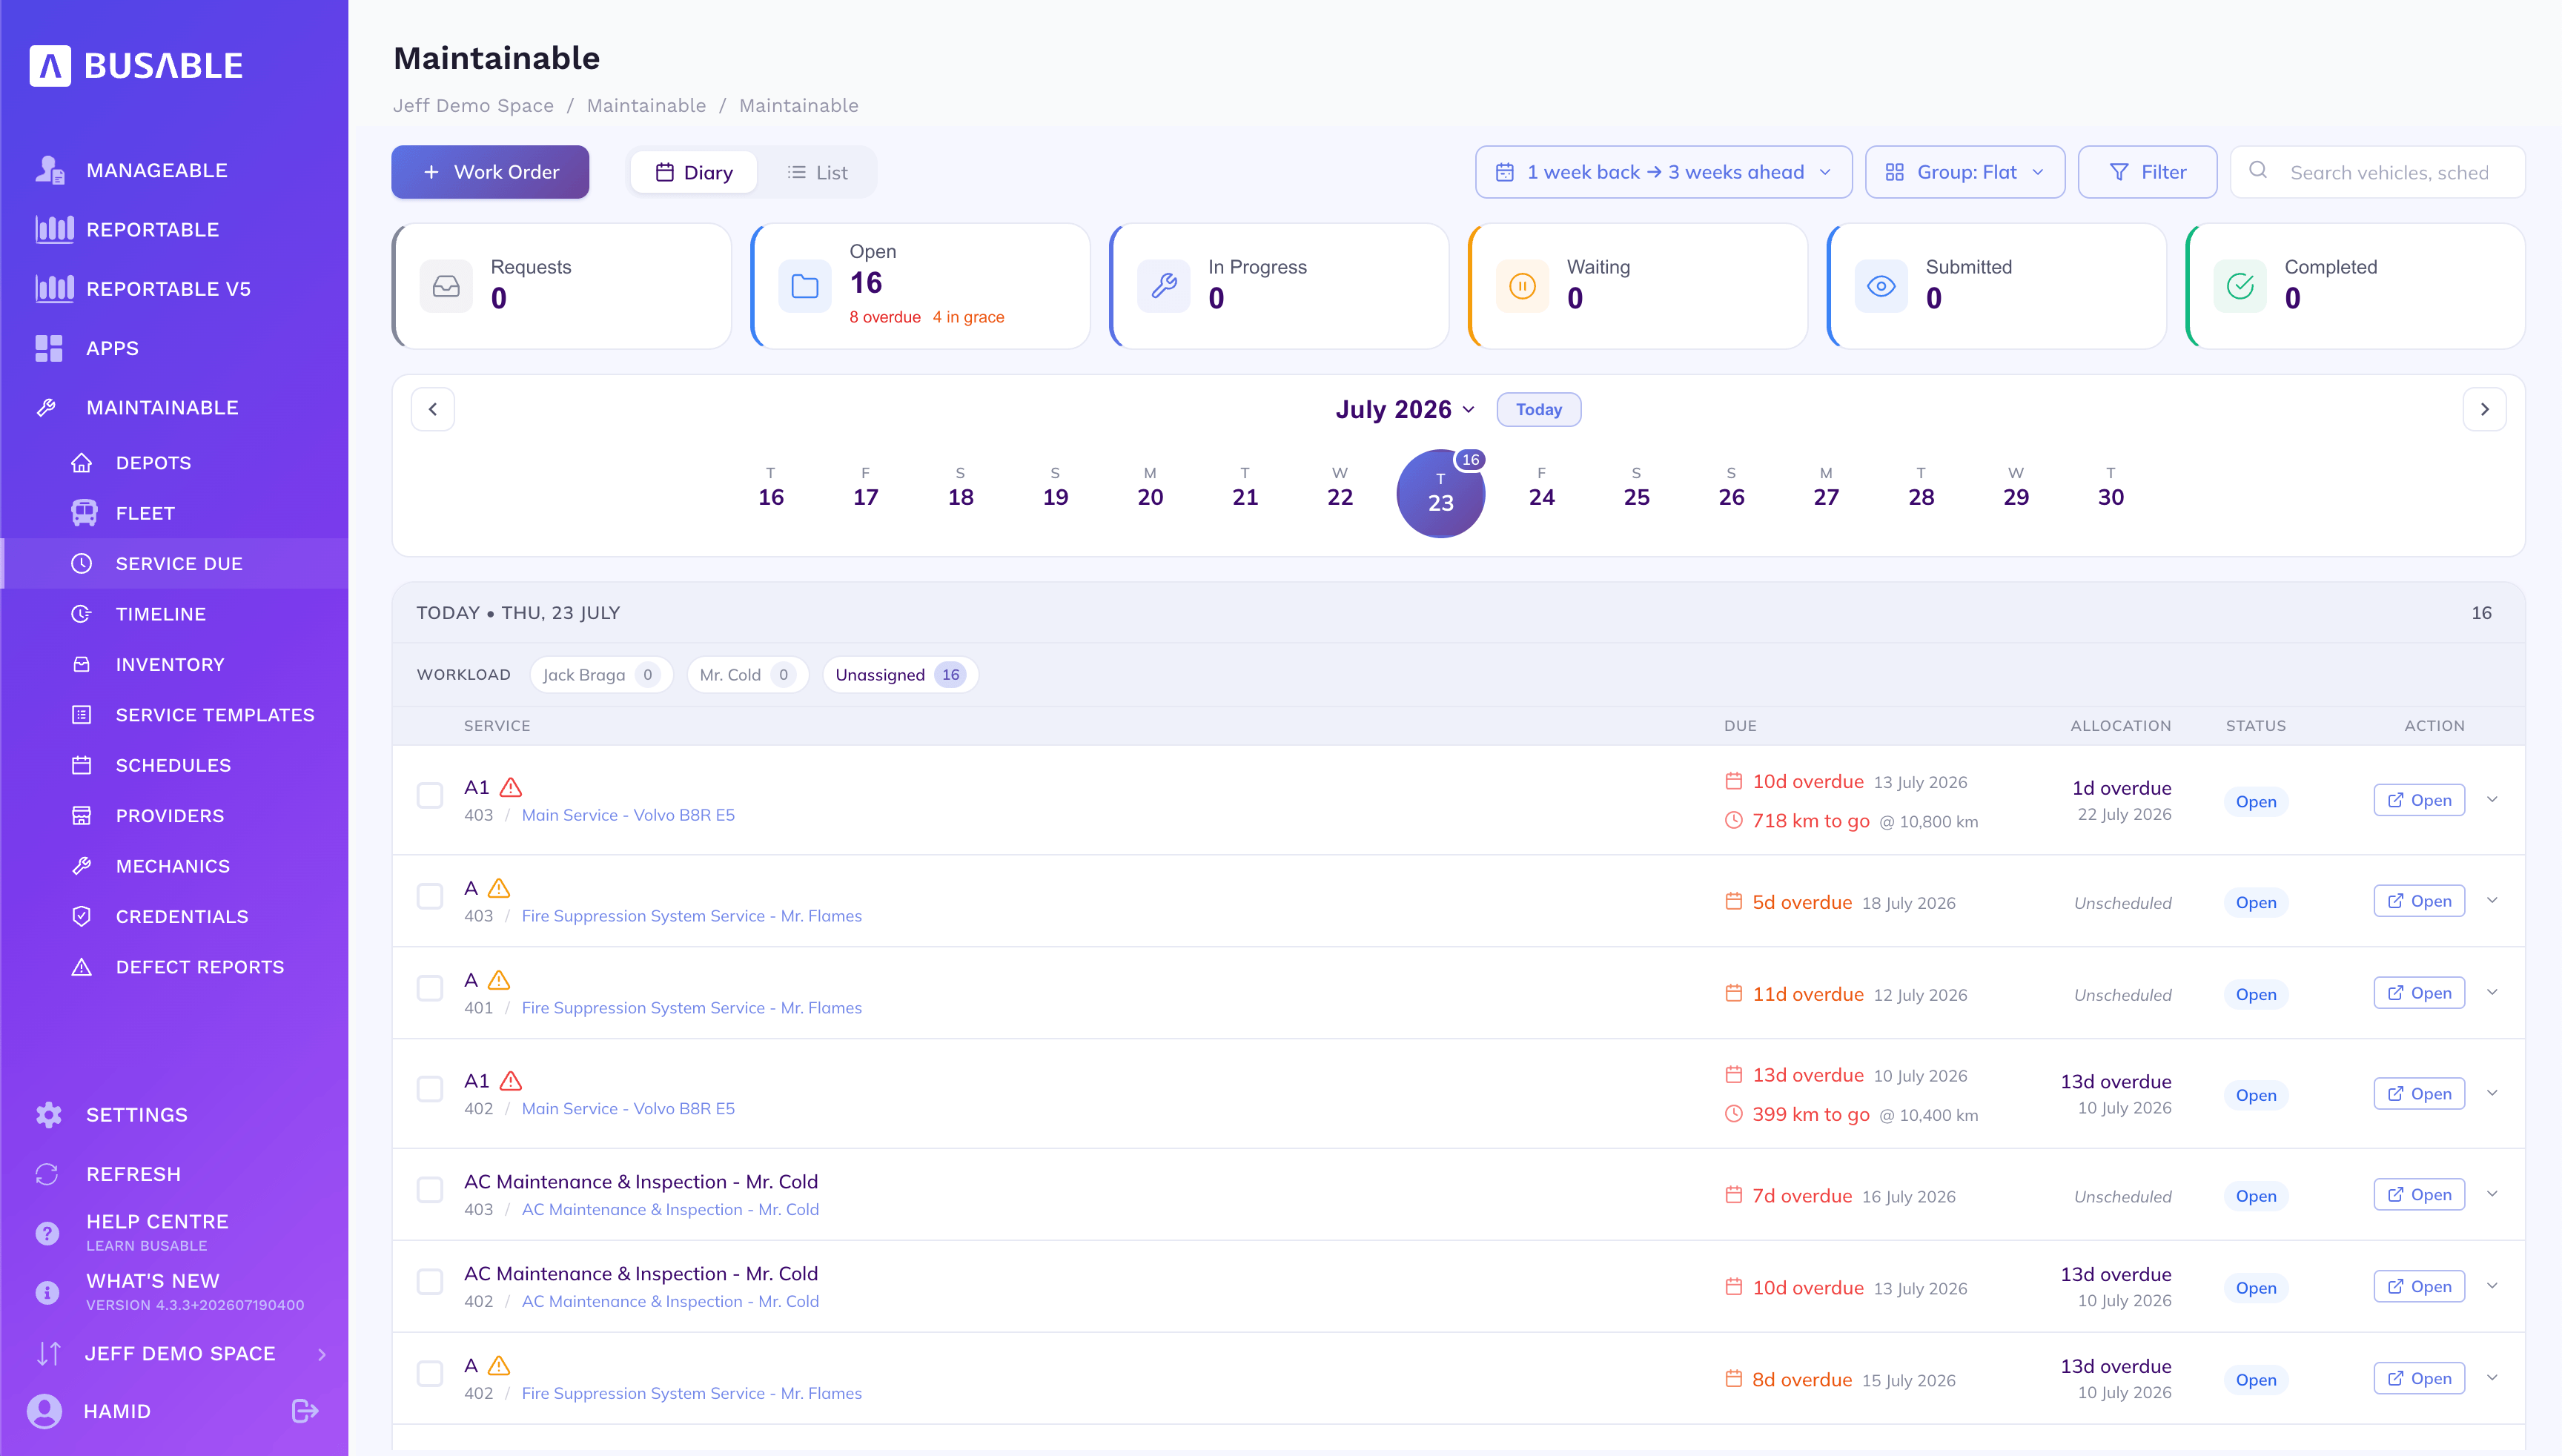Create a new Work Order
This screenshot has height=1456, width=2562.
coord(490,172)
